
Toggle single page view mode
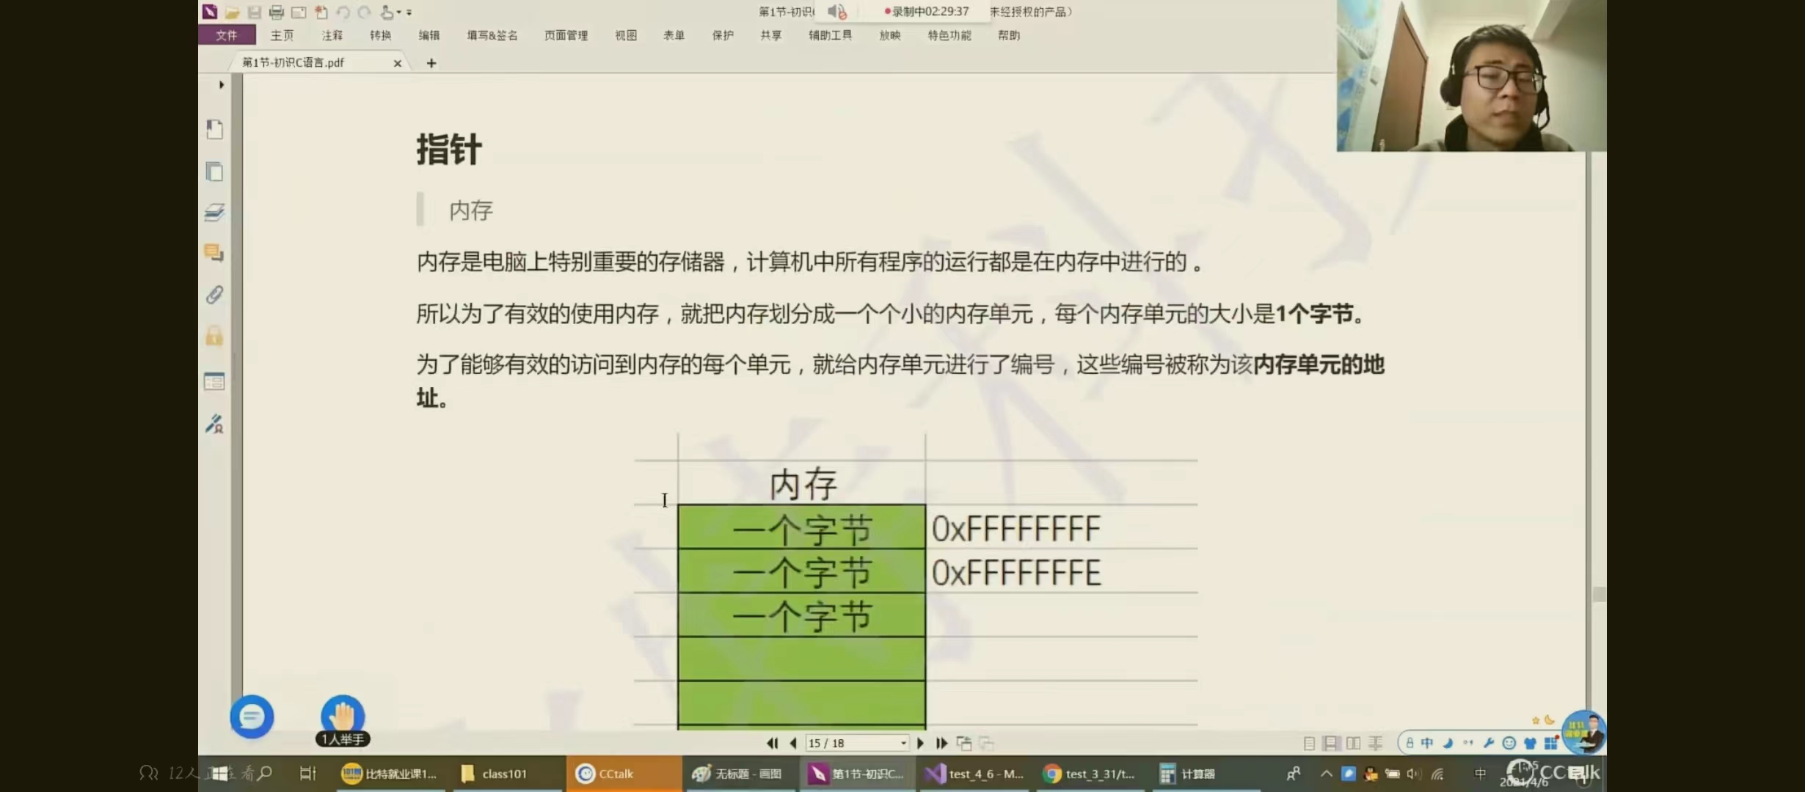(x=1308, y=743)
